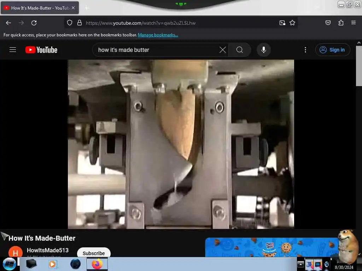Start voice search with the microphone icon
Viewport: 362px width, 271px height.
tap(263, 50)
